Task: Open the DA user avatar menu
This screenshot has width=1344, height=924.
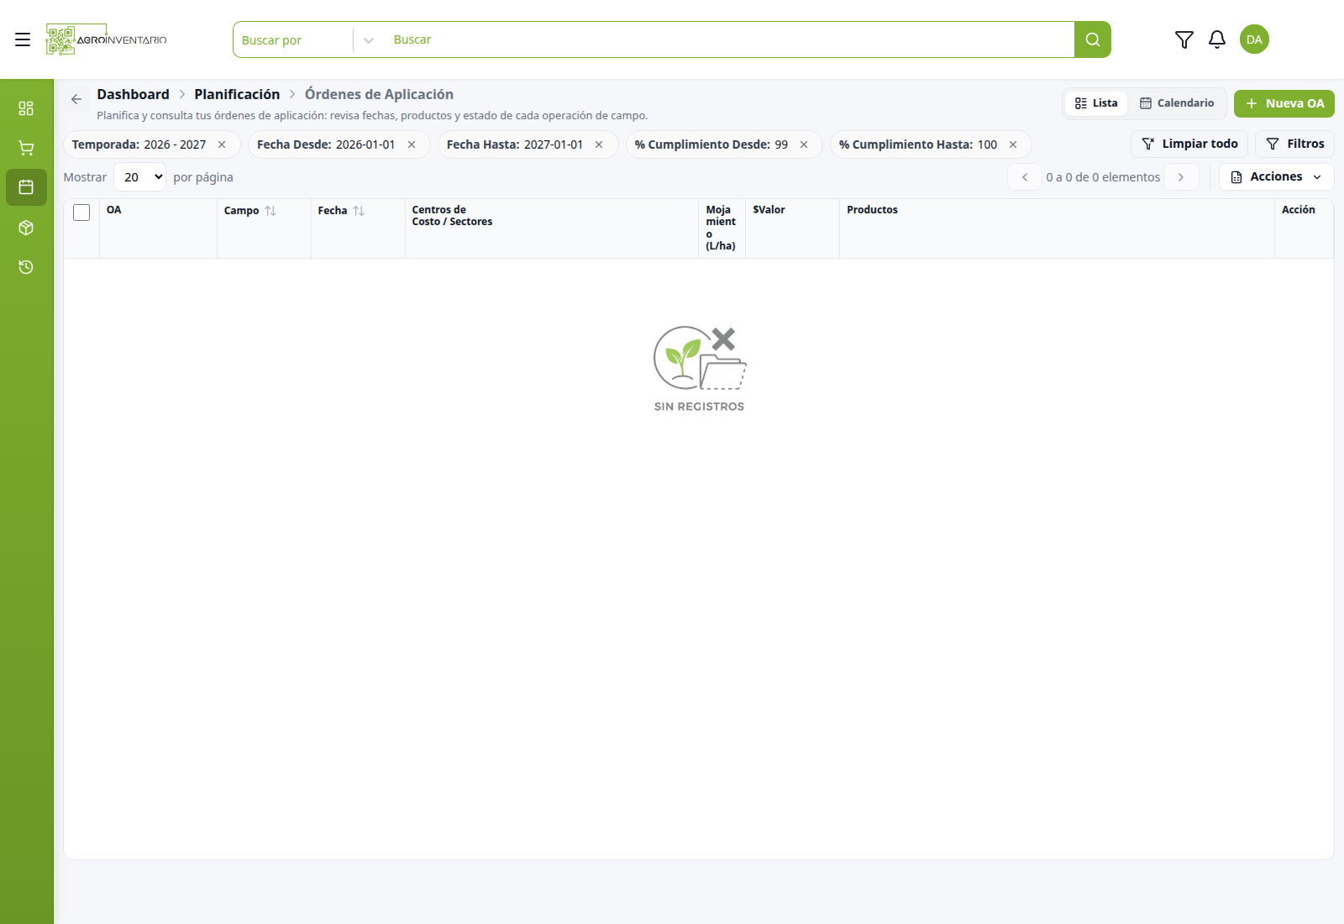Action: point(1254,39)
